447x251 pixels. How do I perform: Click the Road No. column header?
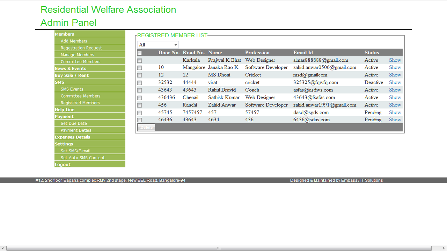click(194, 53)
